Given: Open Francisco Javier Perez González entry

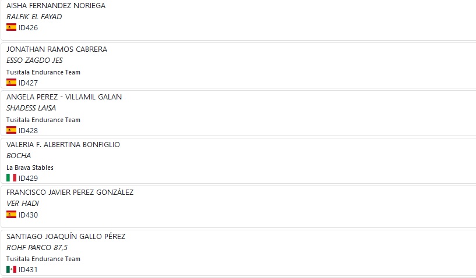Looking at the screenshot, I should point(70,192).
